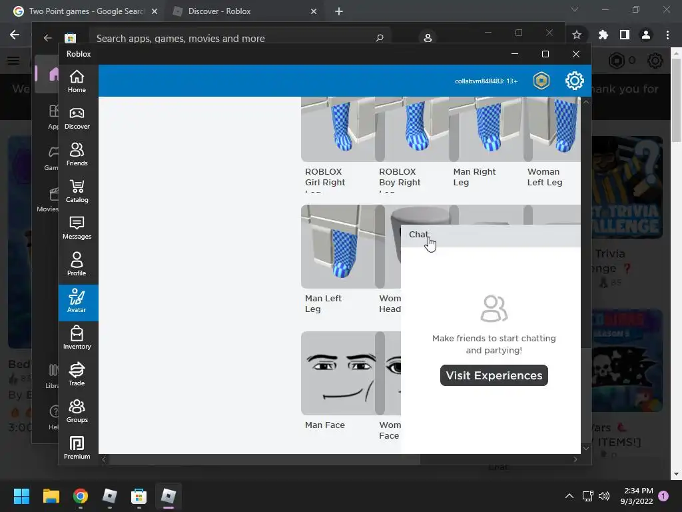Open hamburger menu on Roblox webpage
682x512 pixels.
[x=13, y=61]
